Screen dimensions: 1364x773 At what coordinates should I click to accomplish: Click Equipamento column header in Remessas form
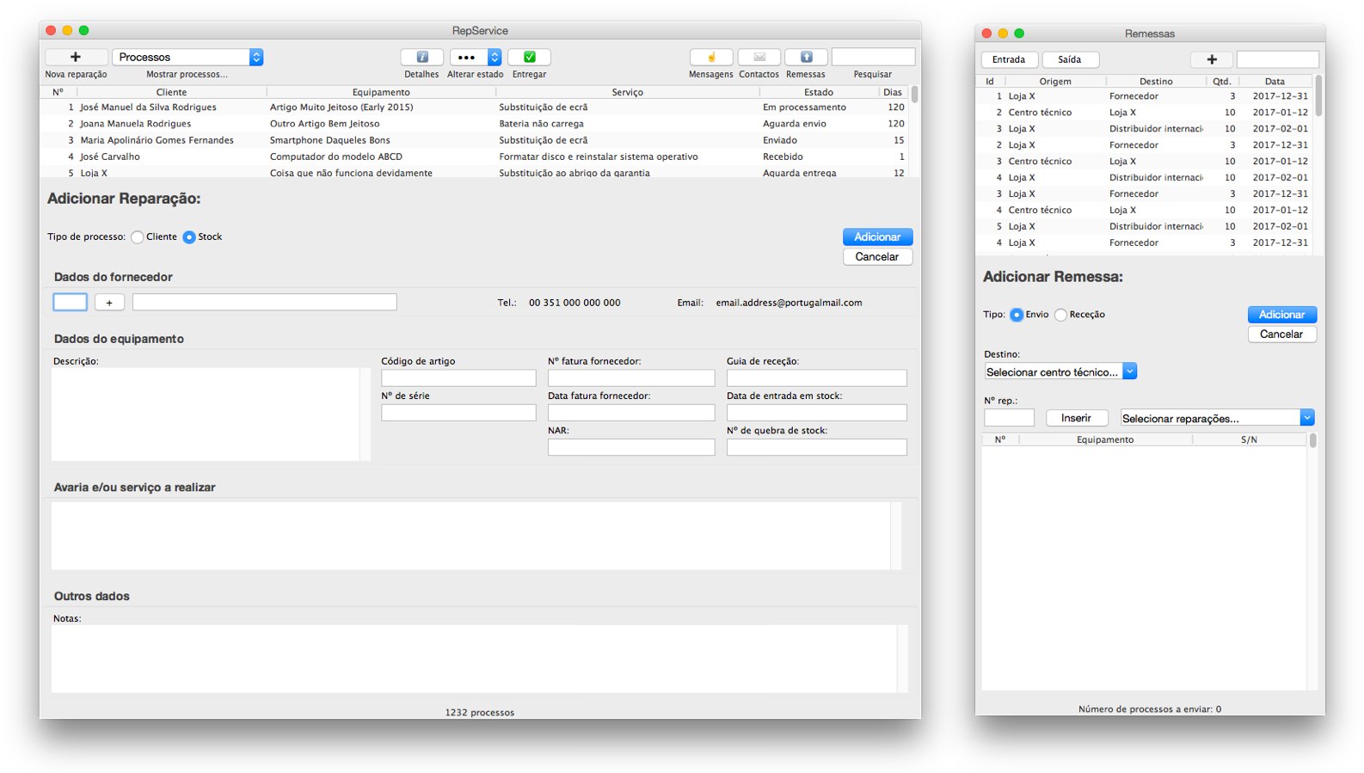[1105, 439]
